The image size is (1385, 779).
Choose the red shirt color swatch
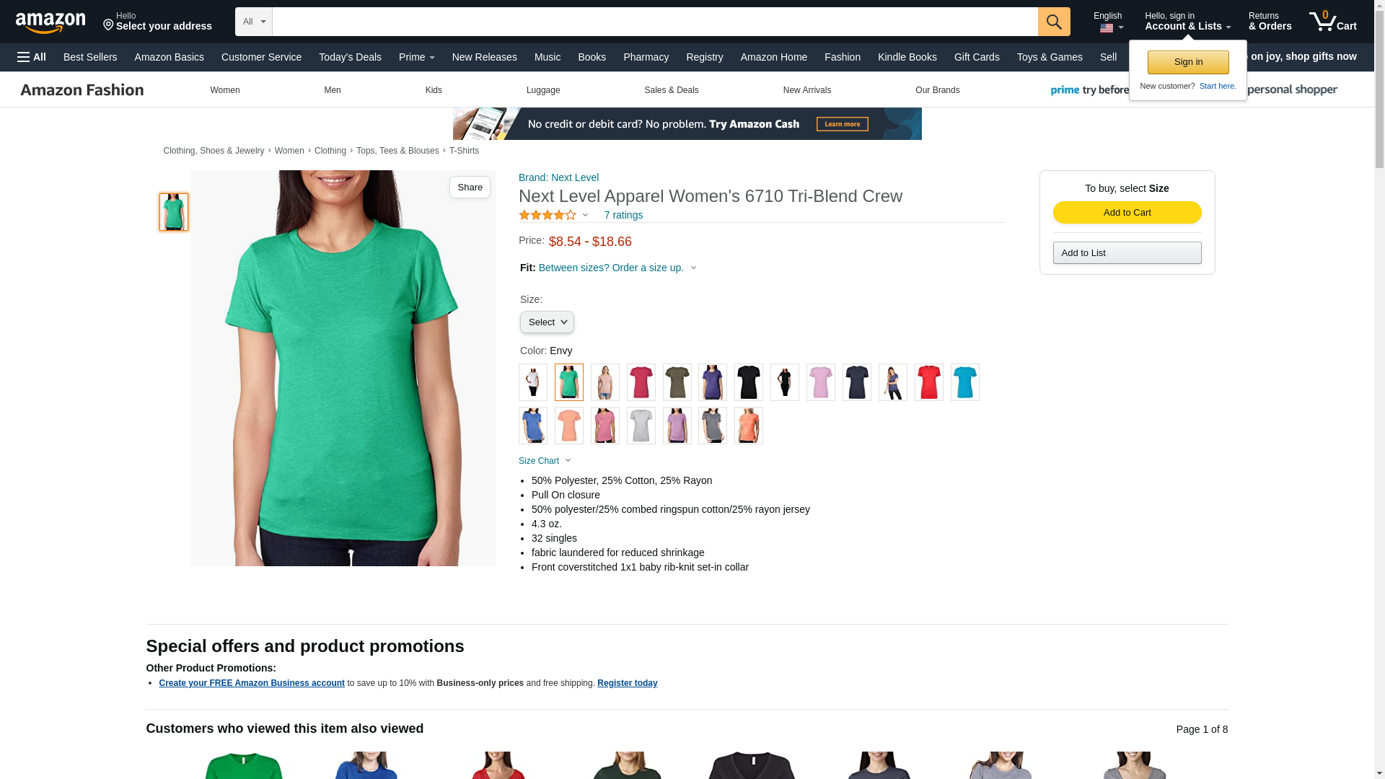(x=928, y=382)
